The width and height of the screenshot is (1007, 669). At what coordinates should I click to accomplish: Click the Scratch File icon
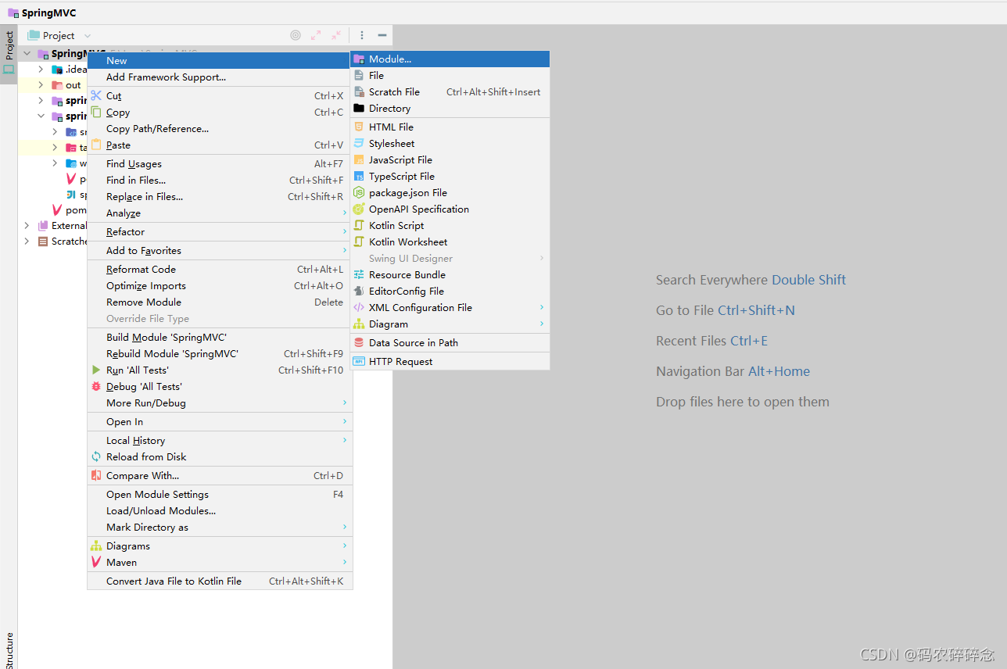point(359,91)
